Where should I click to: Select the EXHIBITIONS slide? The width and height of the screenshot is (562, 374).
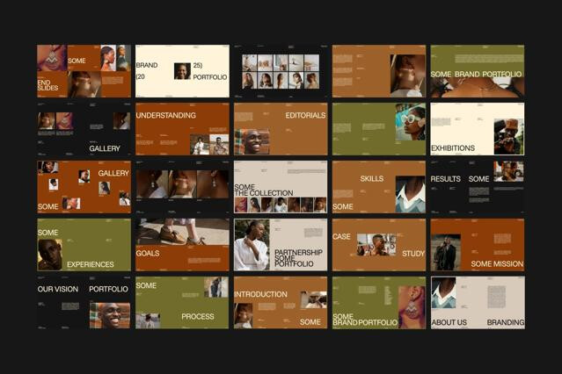(478, 129)
